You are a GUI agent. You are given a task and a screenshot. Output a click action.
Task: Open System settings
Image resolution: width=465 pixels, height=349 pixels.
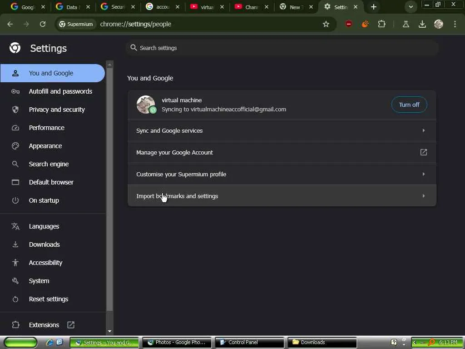53,281
